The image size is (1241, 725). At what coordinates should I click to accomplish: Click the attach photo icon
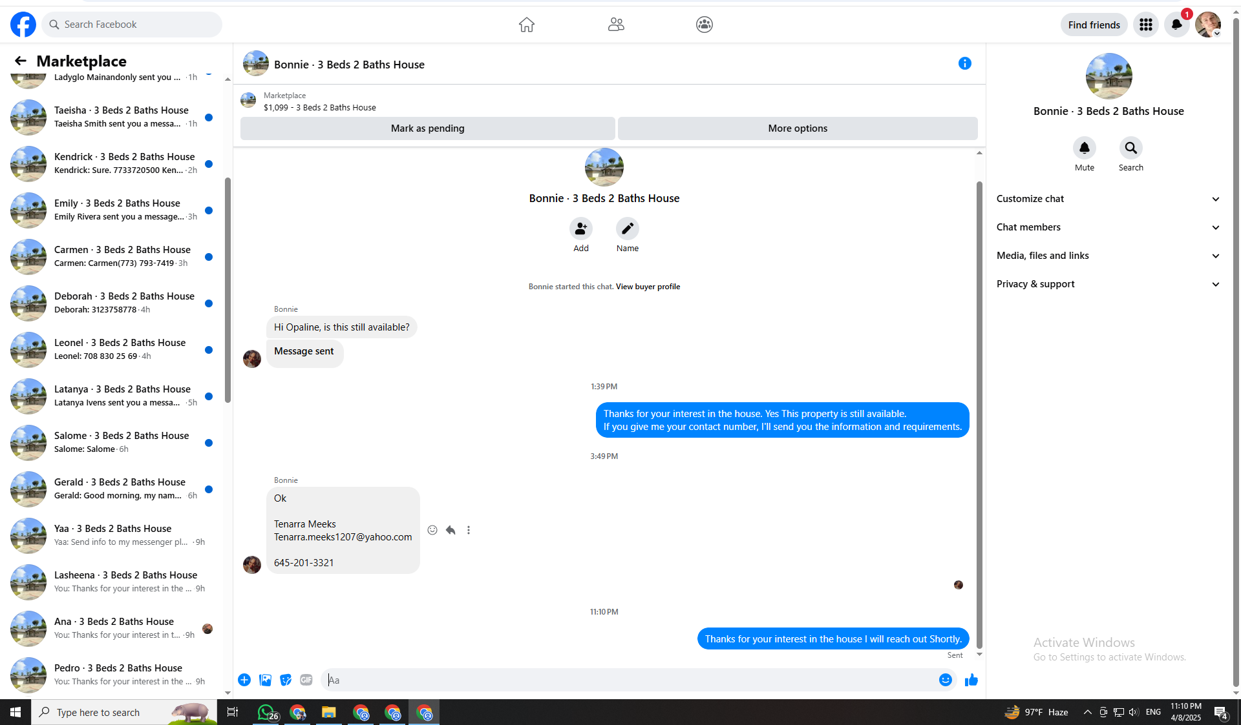[265, 680]
